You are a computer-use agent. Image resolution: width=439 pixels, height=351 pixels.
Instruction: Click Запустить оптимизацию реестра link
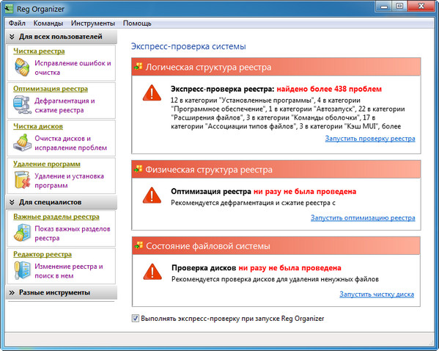(x=363, y=218)
